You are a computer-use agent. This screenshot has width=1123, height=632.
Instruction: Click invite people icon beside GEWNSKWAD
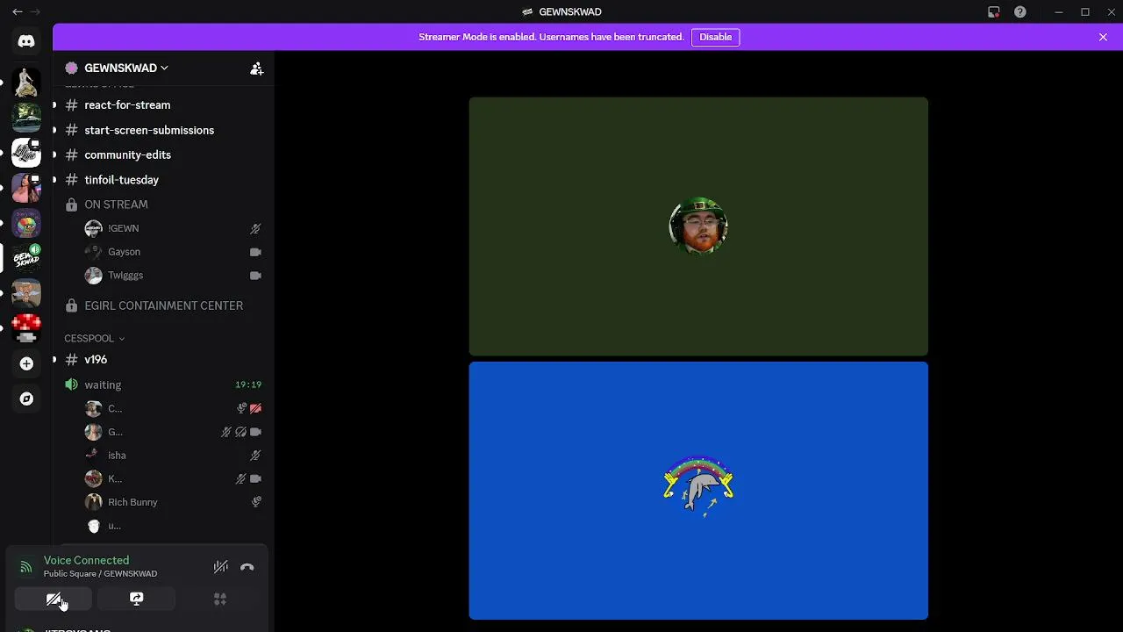(256, 68)
